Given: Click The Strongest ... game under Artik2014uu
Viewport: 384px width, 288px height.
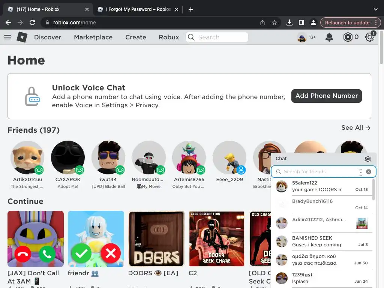Looking at the screenshot, I should pyautogui.click(x=27, y=187).
